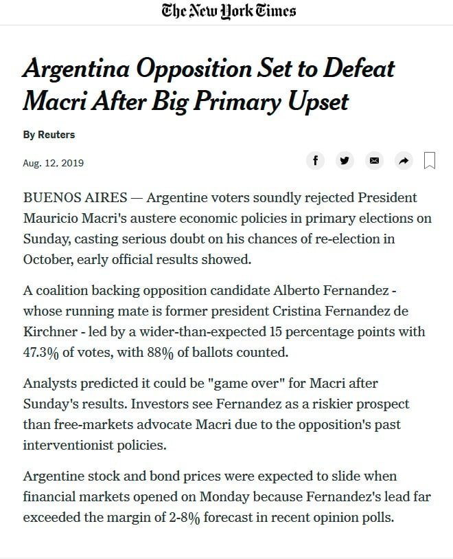Share the article on Facebook
Image resolution: width=453 pixels, height=559 pixels.
click(315, 161)
